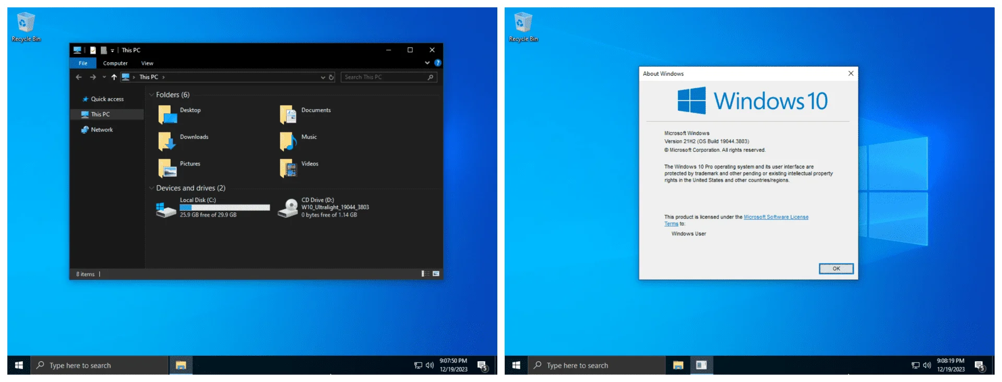Select the Pictures folder icon

tap(168, 168)
